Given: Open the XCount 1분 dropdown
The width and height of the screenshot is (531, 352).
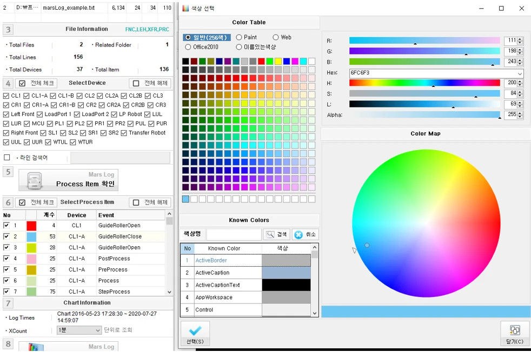Looking at the screenshot, I should 98,330.
